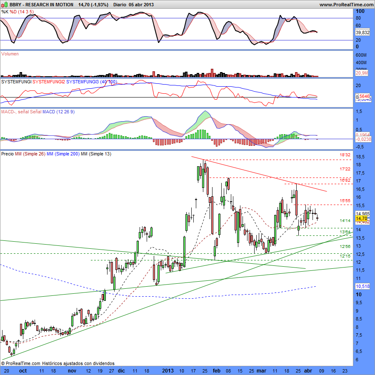Click the bold '2013' year on the time axis
This screenshot has width=375, height=375.
point(168,371)
